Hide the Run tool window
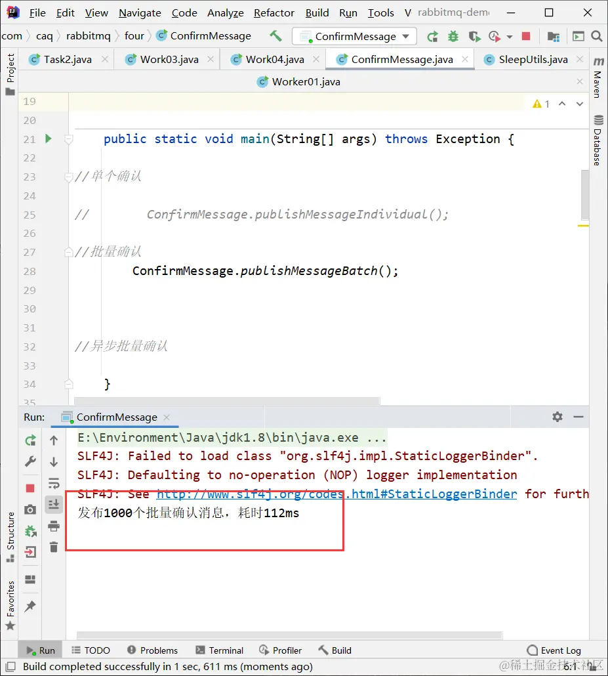Screen dimensions: 608x676 (x=578, y=417)
